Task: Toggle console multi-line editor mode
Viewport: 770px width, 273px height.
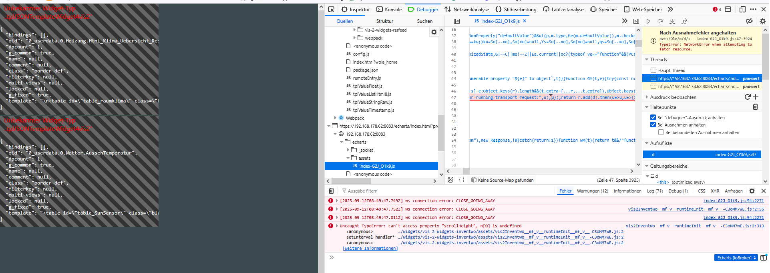Action: pos(764,257)
